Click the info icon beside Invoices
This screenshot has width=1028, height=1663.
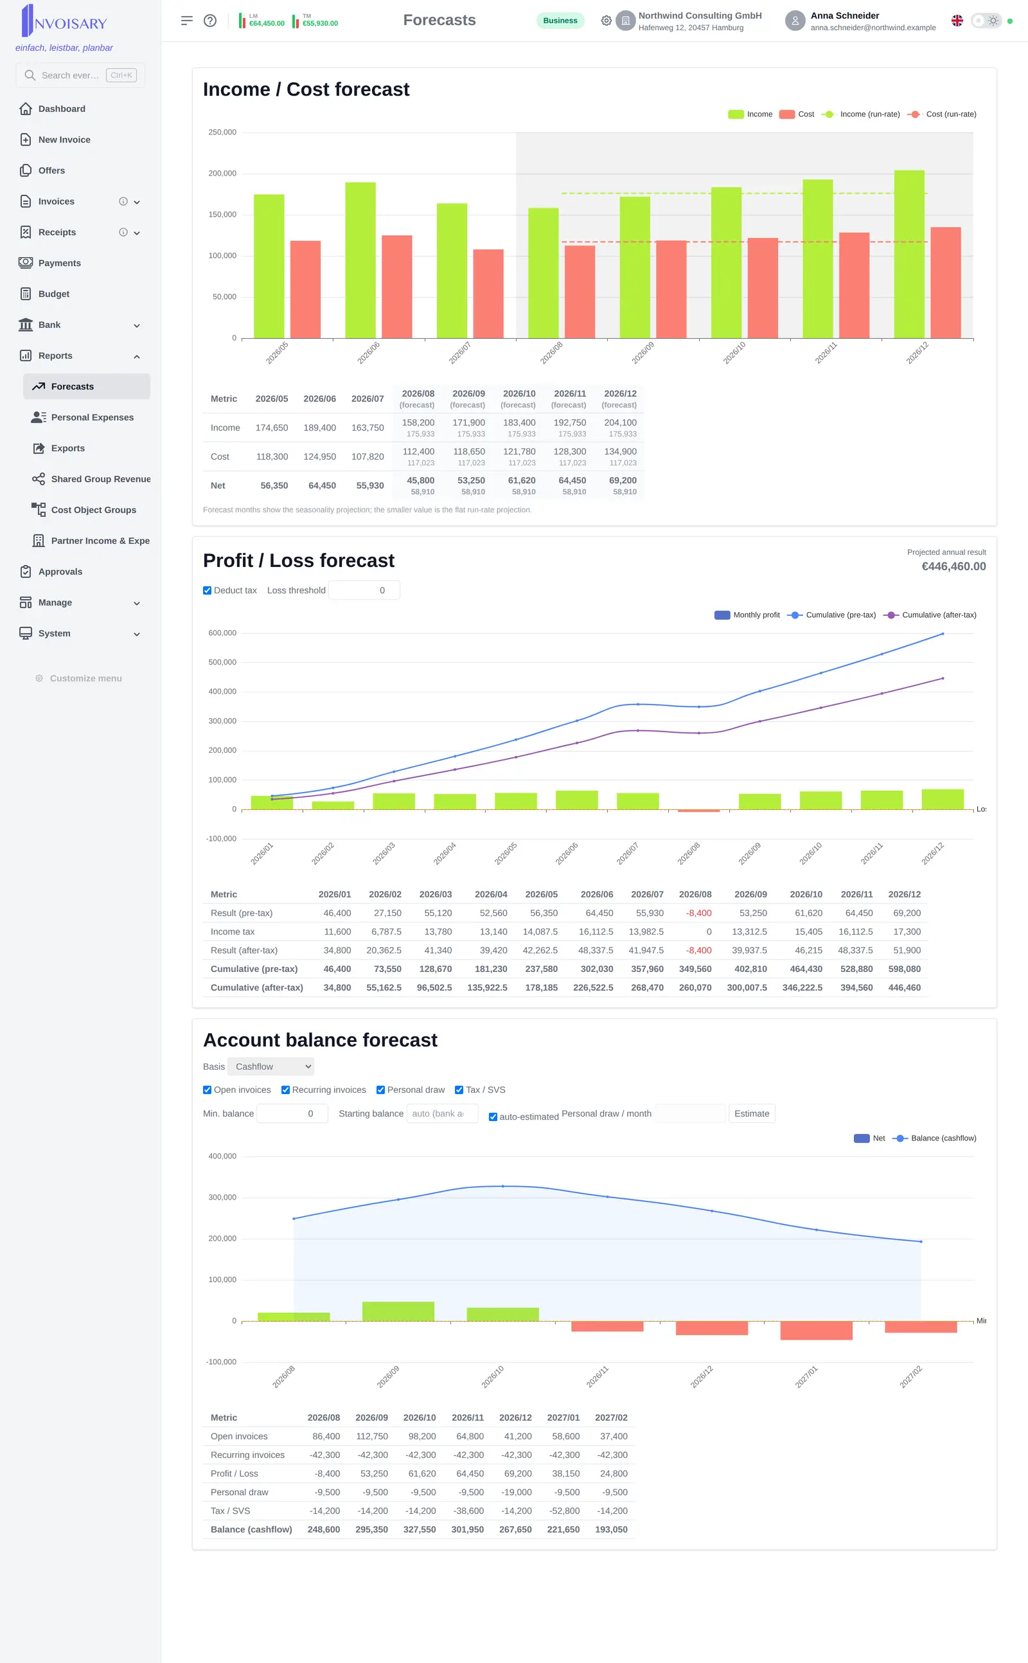point(123,201)
